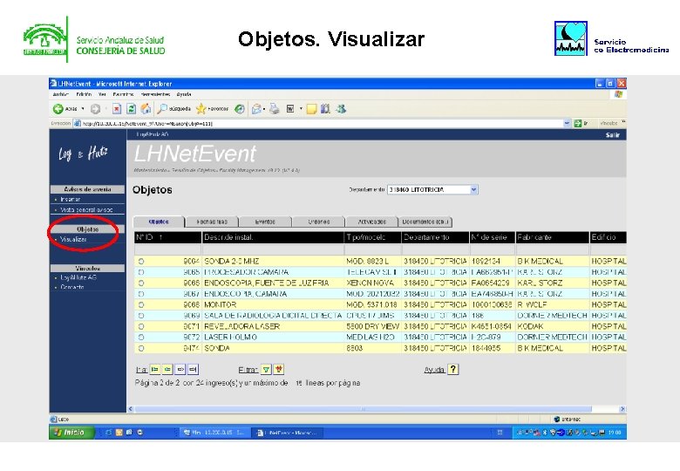Apply filter with green funnel icon
680x471 pixels.
pos(266,370)
